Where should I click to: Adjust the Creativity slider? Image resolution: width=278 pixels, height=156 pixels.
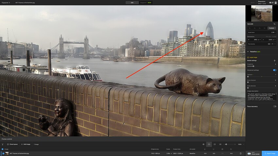tap(253, 66)
